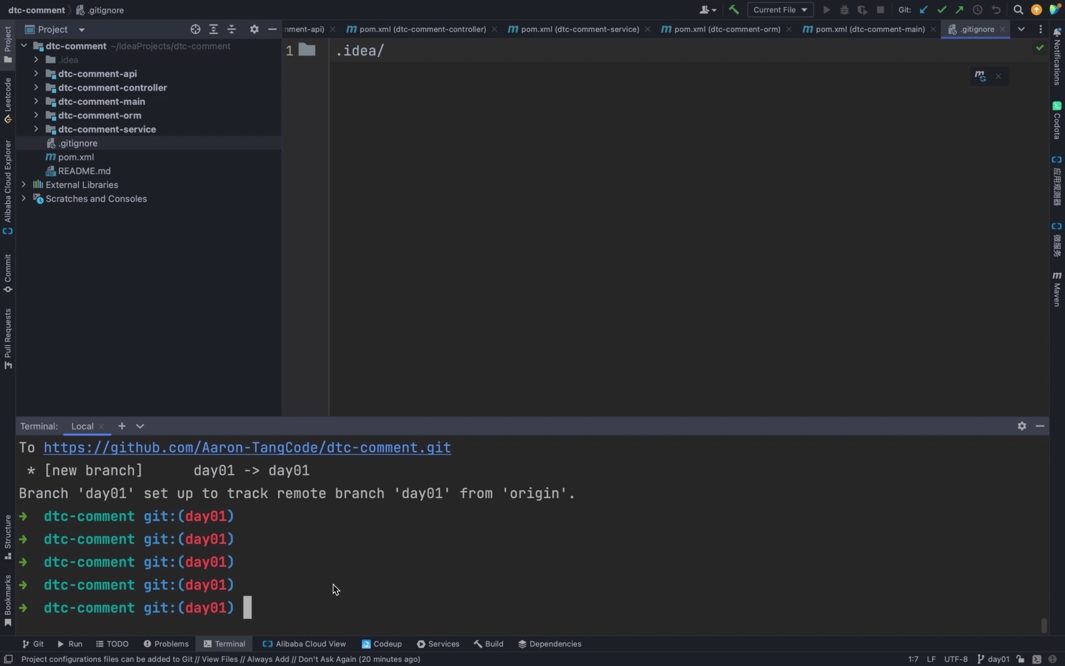Open the GitHub dtc-comment.git link

tap(247, 448)
